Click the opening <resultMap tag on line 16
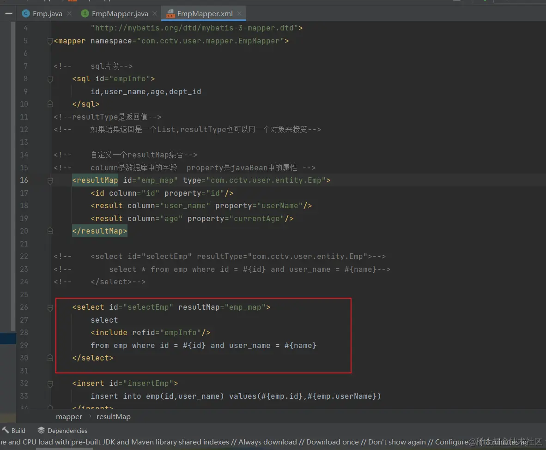546x450 pixels. tap(95, 180)
